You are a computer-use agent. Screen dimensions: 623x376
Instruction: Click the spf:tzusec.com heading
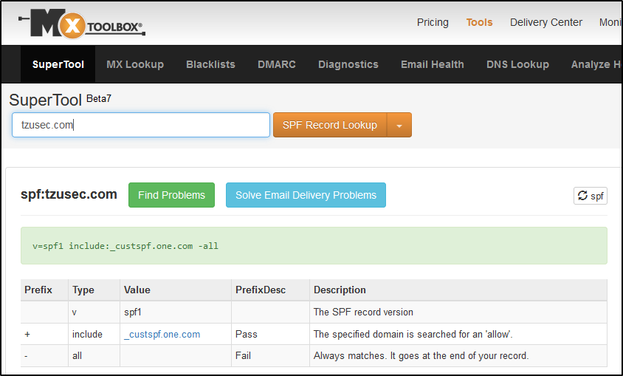point(69,194)
